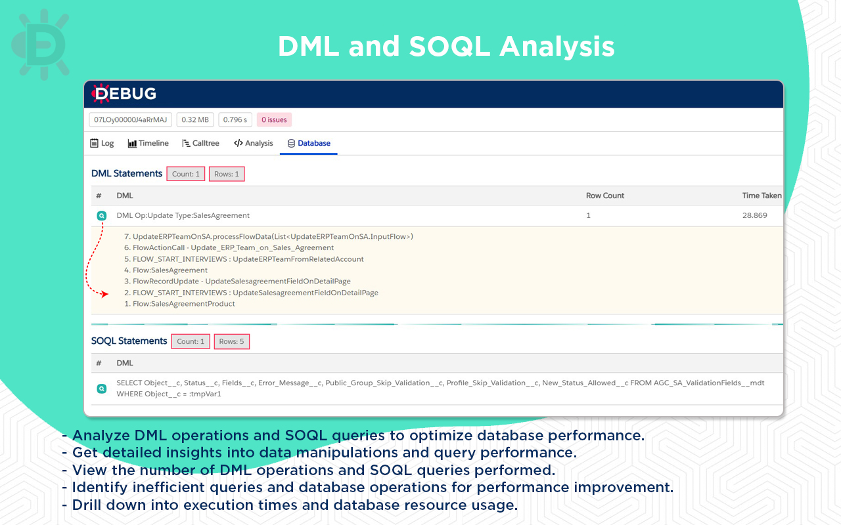
Task: Click the Database stack icon
Action: click(290, 143)
